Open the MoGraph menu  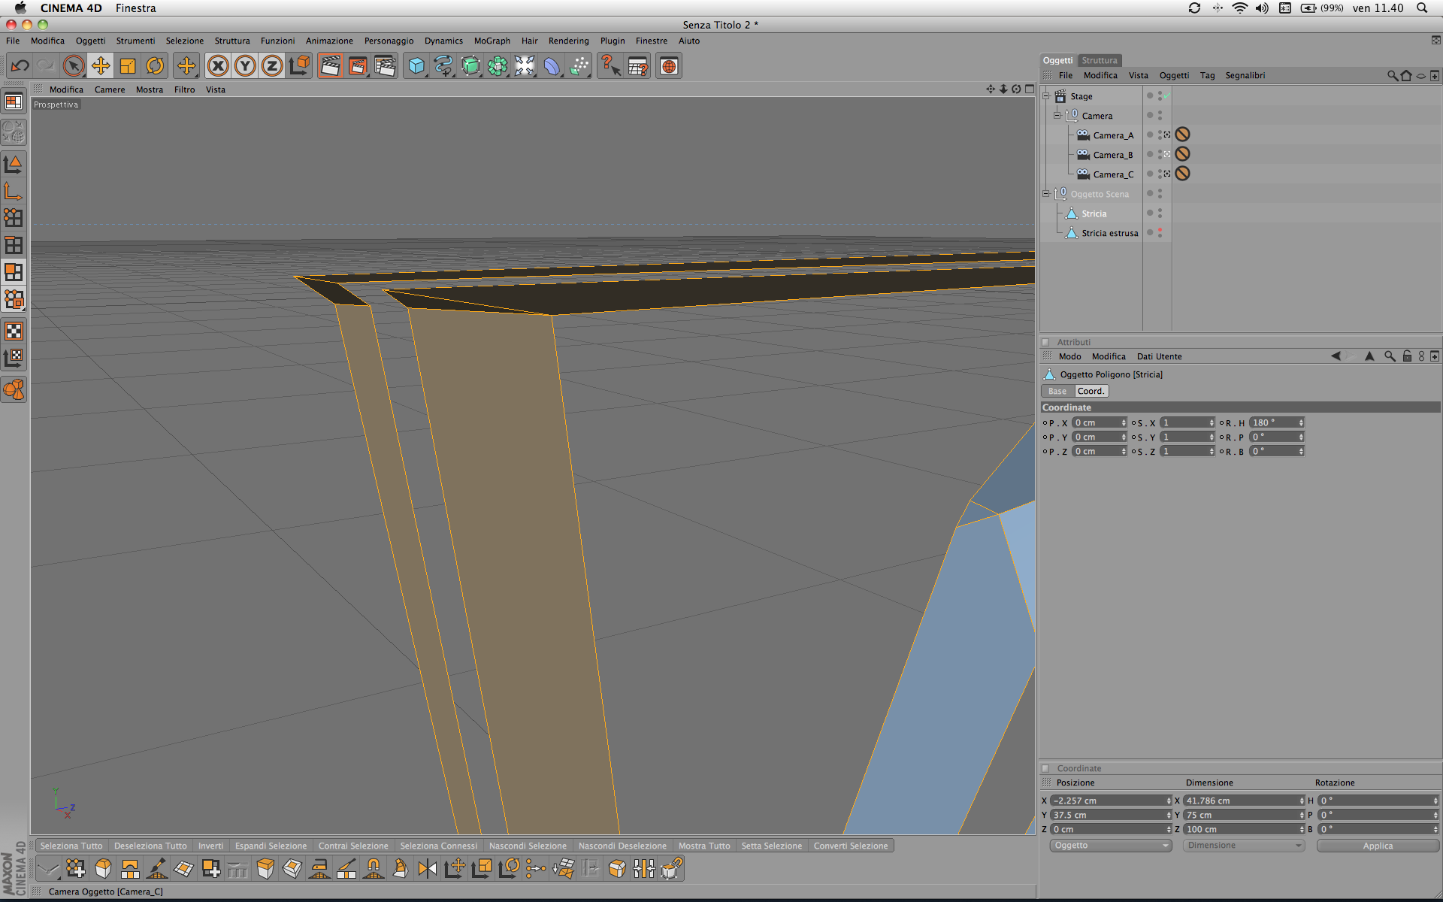[492, 41]
